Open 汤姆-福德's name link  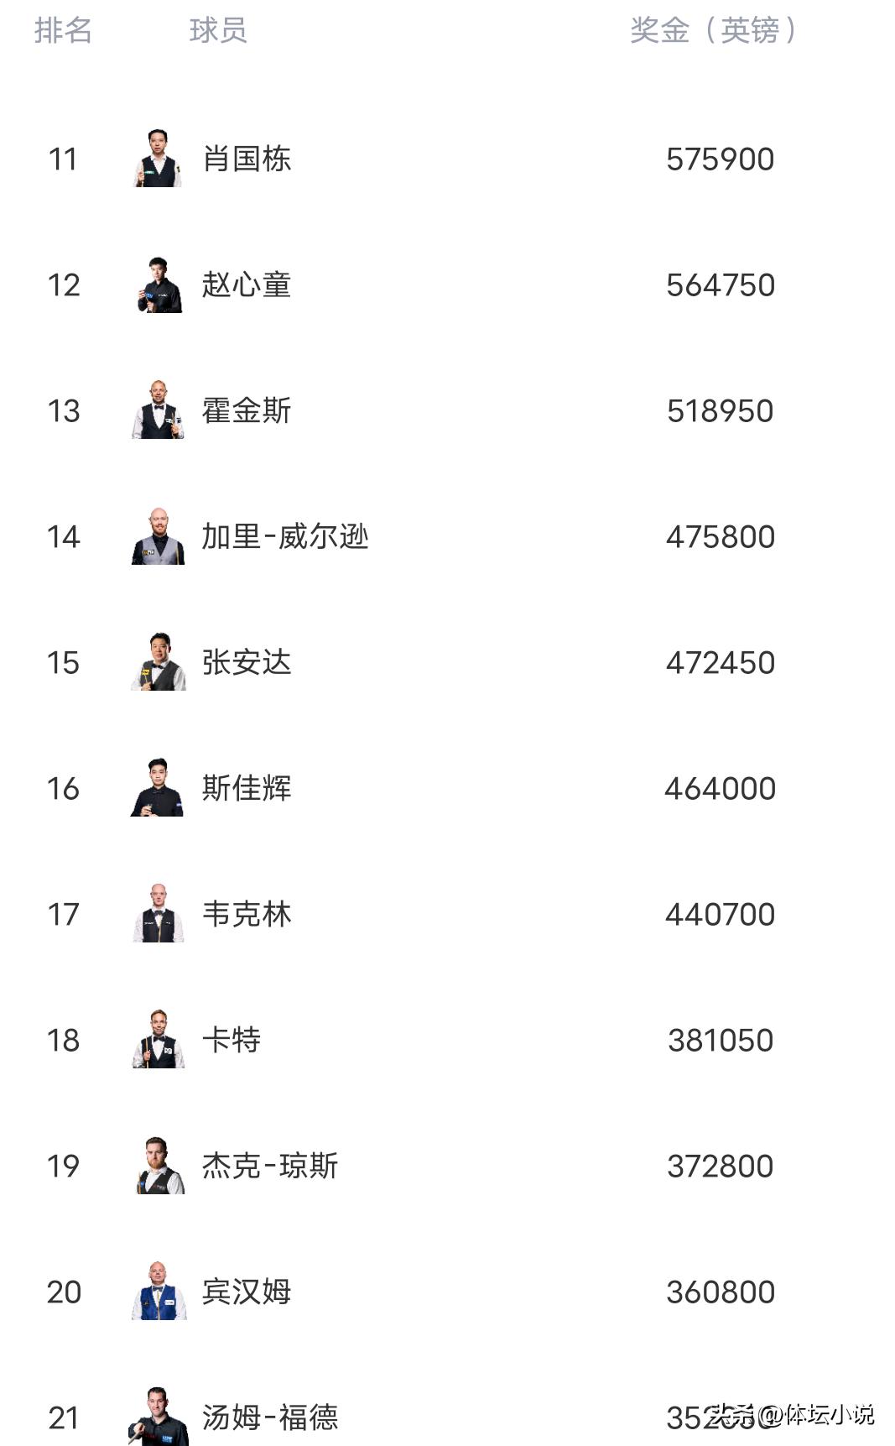(270, 1417)
